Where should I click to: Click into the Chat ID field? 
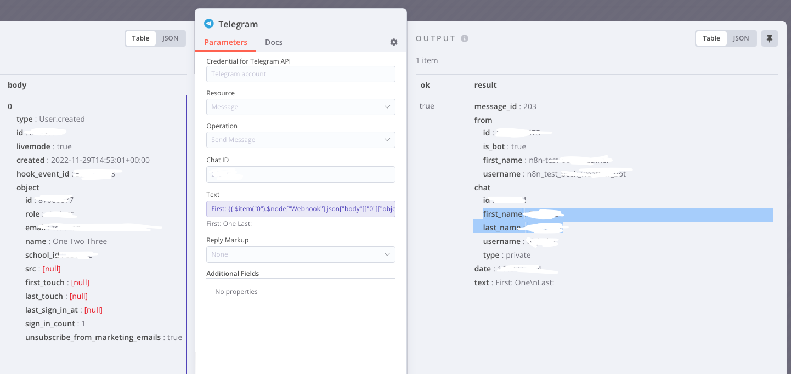click(x=301, y=174)
